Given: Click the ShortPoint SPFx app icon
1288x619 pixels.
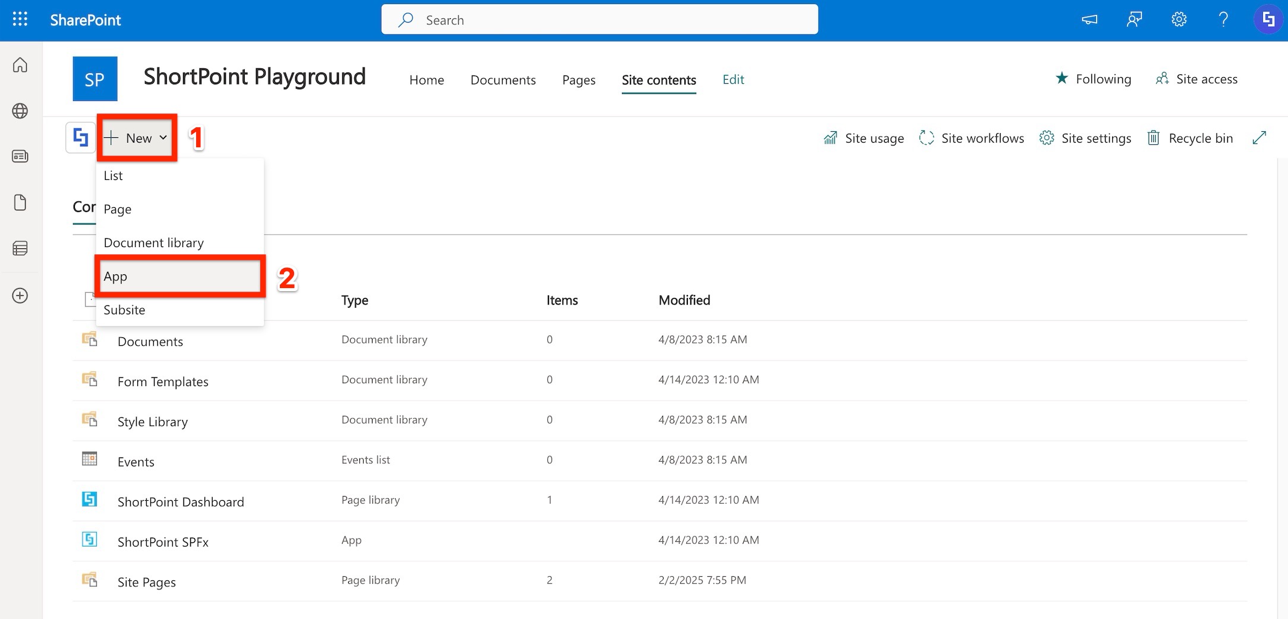Looking at the screenshot, I should point(90,539).
